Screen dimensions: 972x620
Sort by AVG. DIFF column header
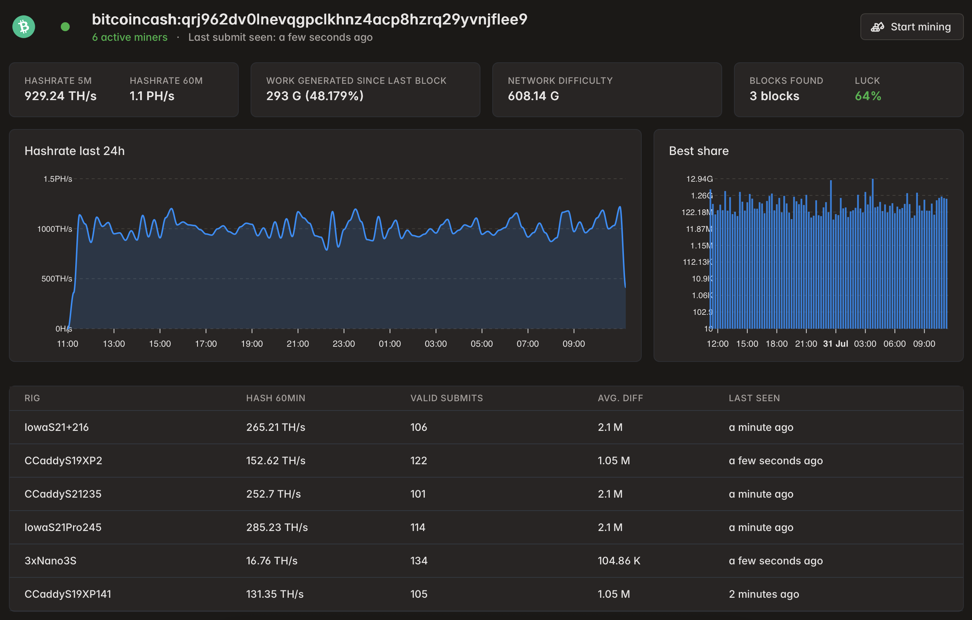click(x=620, y=398)
